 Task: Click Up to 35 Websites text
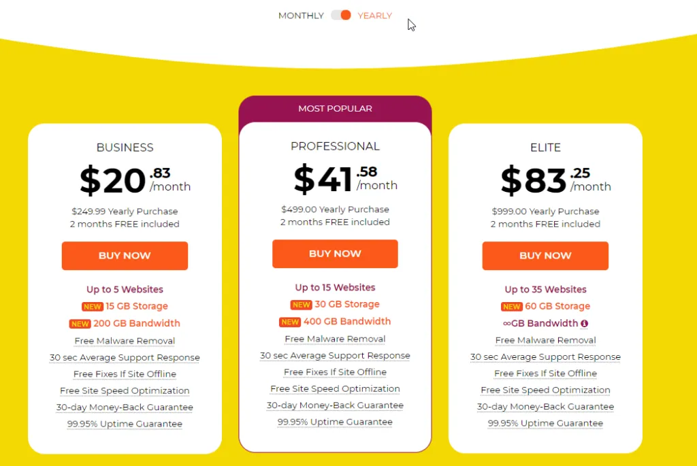coord(545,290)
